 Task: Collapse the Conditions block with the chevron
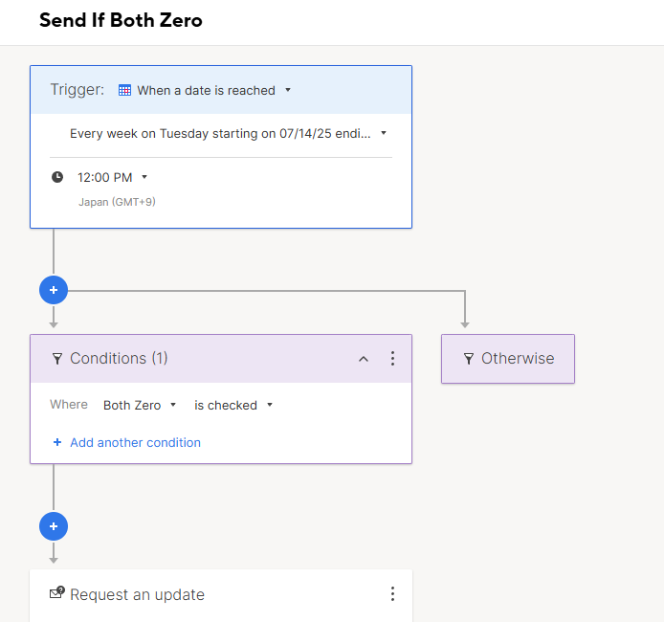(364, 359)
